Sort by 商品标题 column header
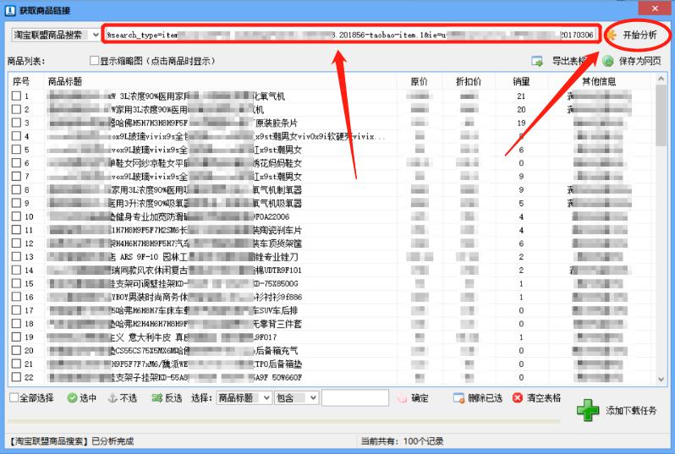The image size is (675, 454). click(x=64, y=81)
